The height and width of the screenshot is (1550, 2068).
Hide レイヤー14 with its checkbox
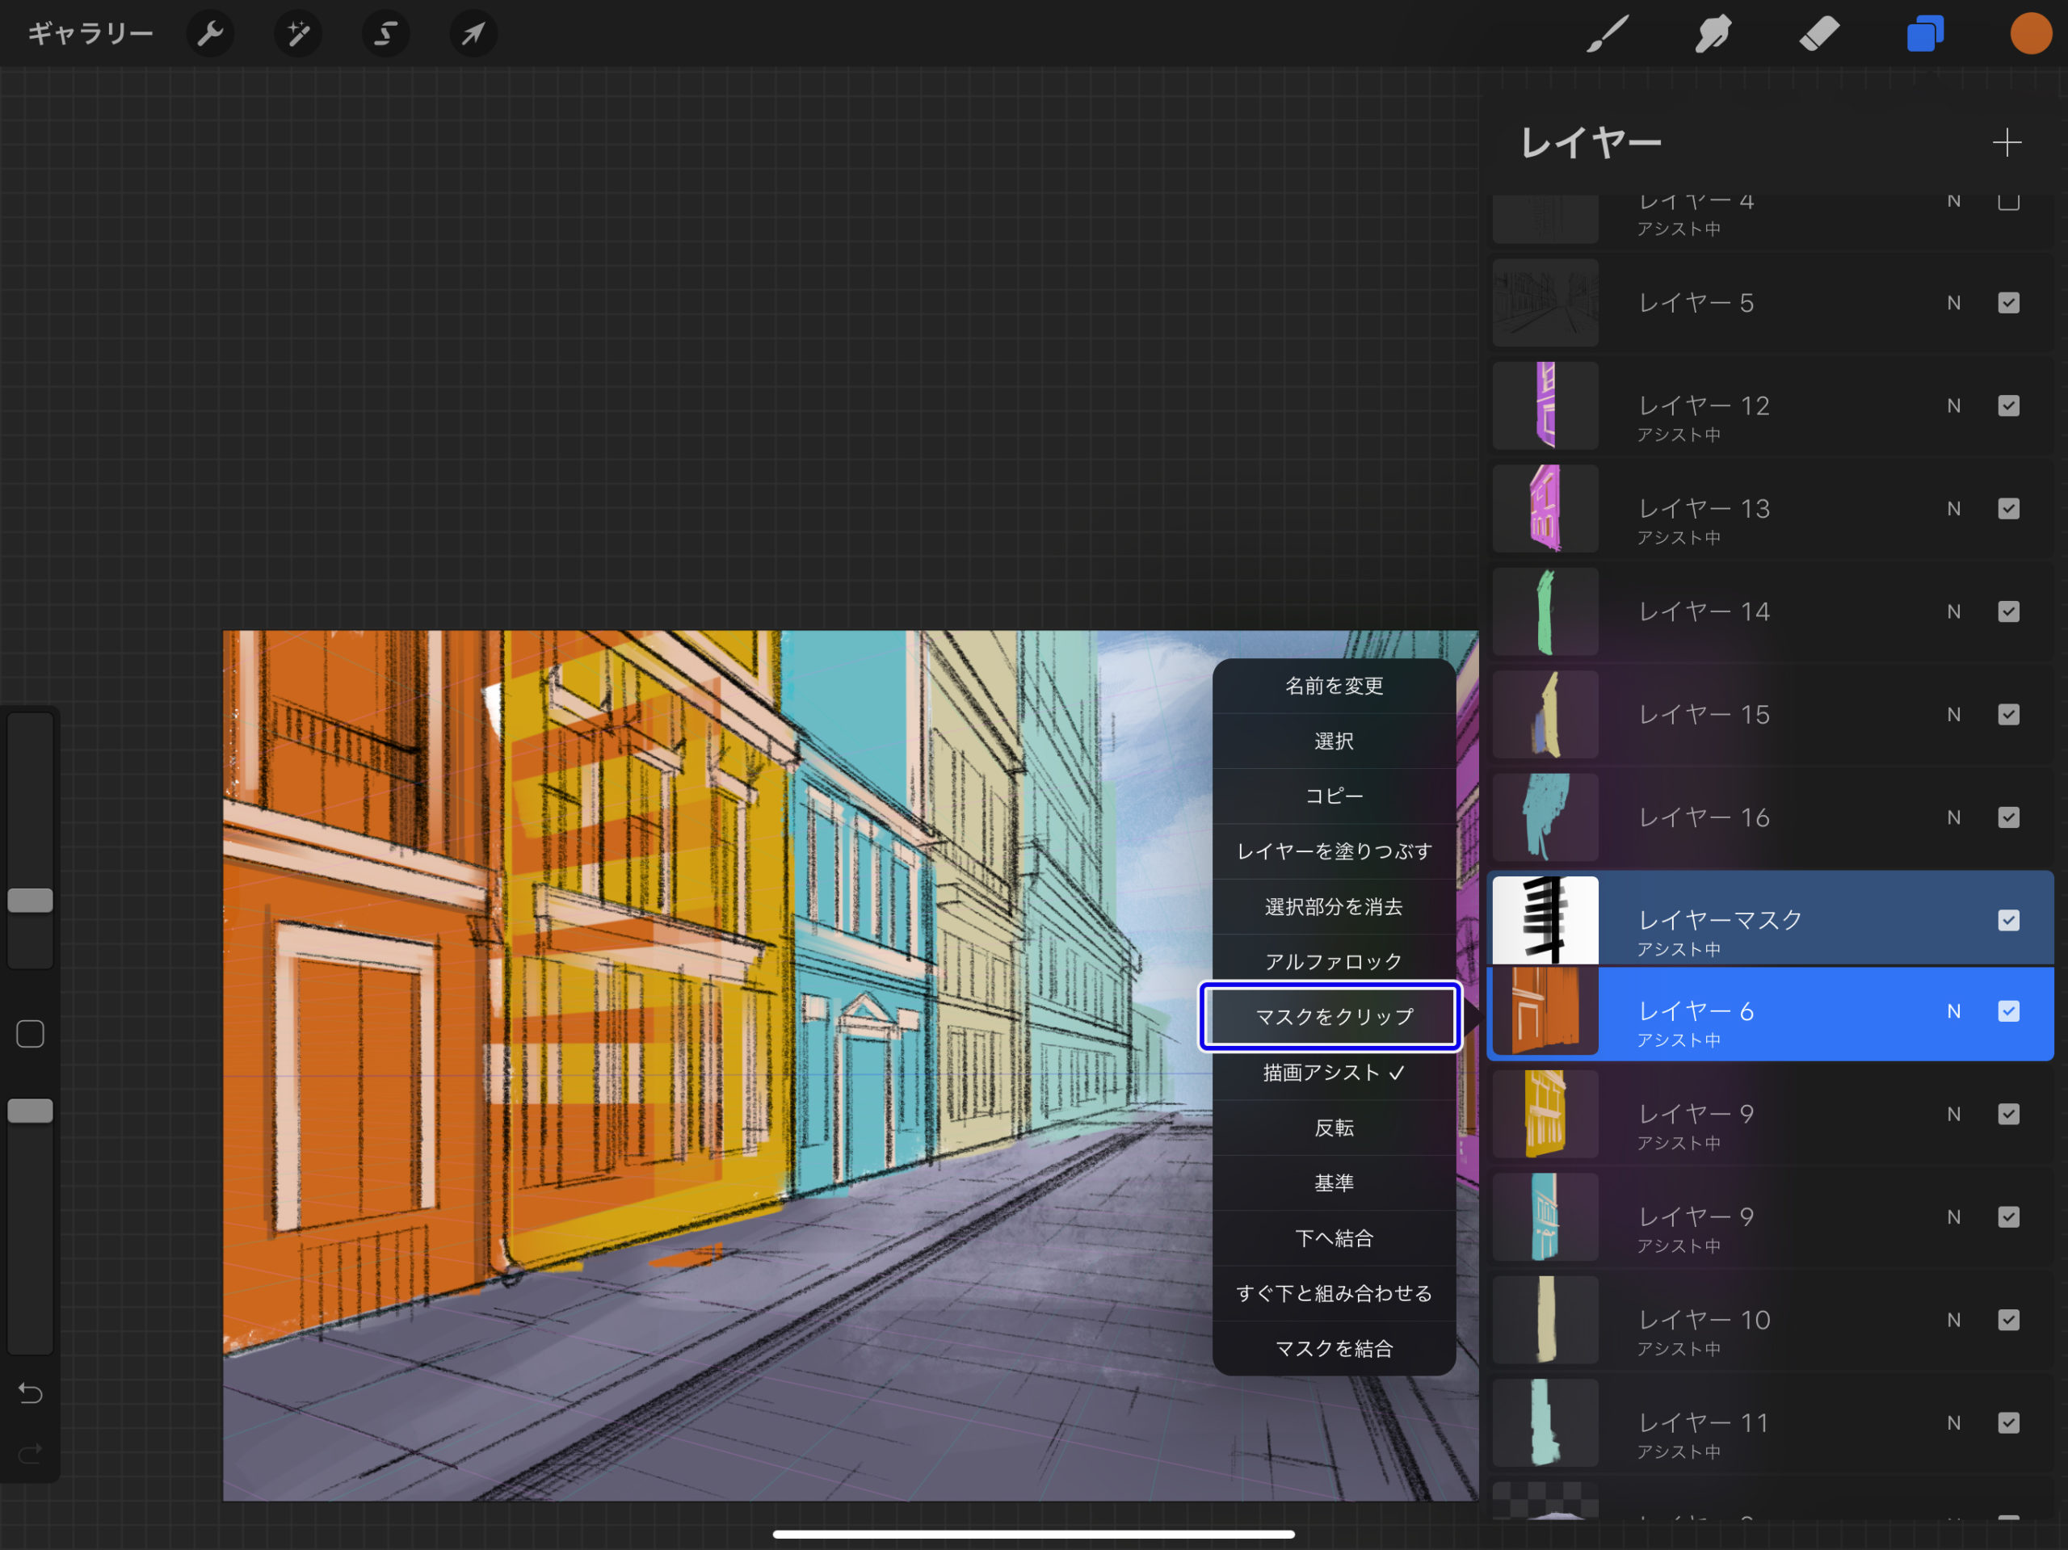(2008, 611)
